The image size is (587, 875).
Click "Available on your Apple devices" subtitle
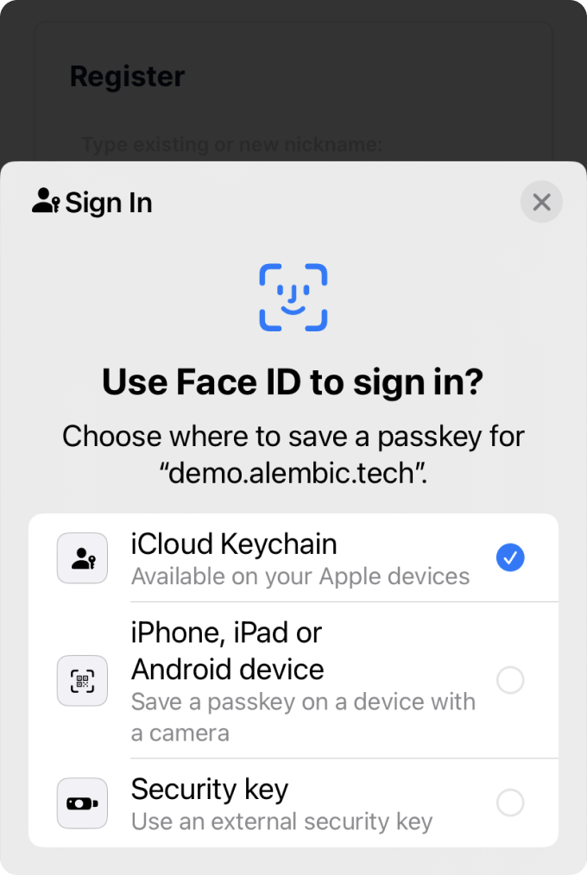300,576
